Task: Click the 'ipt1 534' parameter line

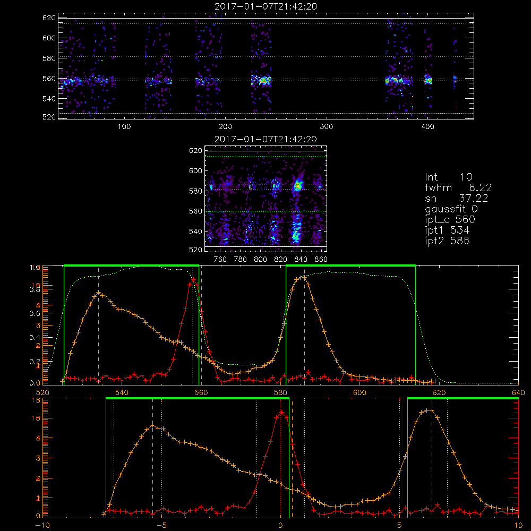Action: [447, 230]
